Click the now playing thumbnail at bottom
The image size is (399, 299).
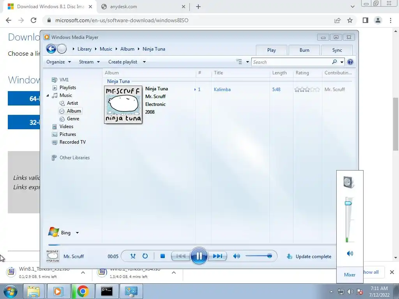tap(53, 256)
